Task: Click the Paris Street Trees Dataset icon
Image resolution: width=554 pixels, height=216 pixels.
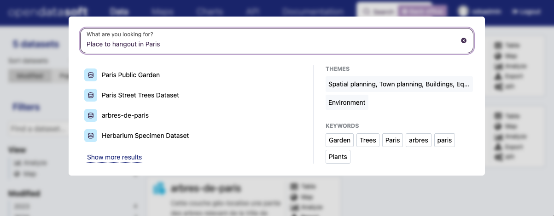Action: [91, 95]
